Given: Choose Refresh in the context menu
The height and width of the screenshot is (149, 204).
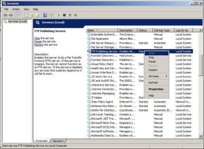Looking at the screenshot, I should [156, 83].
